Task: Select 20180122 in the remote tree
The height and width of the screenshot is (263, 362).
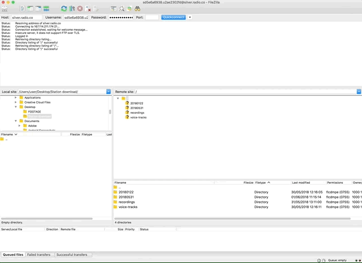Action: tap(137, 103)
